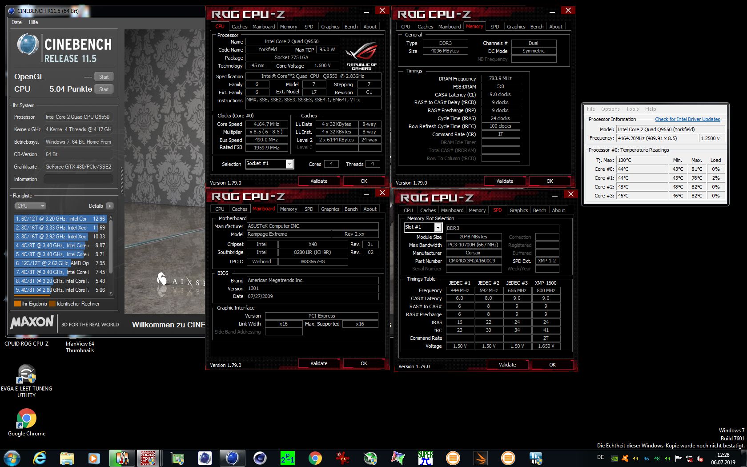Viewport: 747px width, 467px height.
Task: Switch to Caches tab in top-left CPU-Z window
Action: pyautogui.click(x=239, y=27)
